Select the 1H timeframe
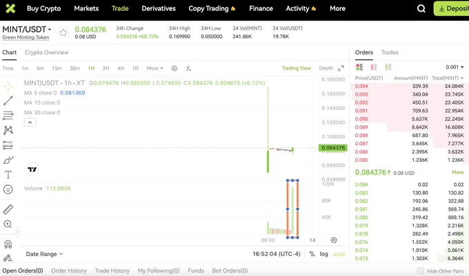469x276 pixels. 91,68
